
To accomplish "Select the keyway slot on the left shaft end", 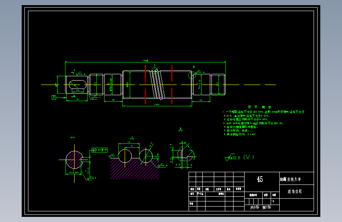I will (x=78, y=85).
